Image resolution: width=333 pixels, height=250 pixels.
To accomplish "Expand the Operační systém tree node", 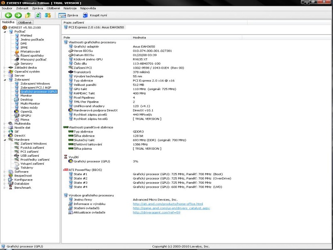I will coord(5,72).
